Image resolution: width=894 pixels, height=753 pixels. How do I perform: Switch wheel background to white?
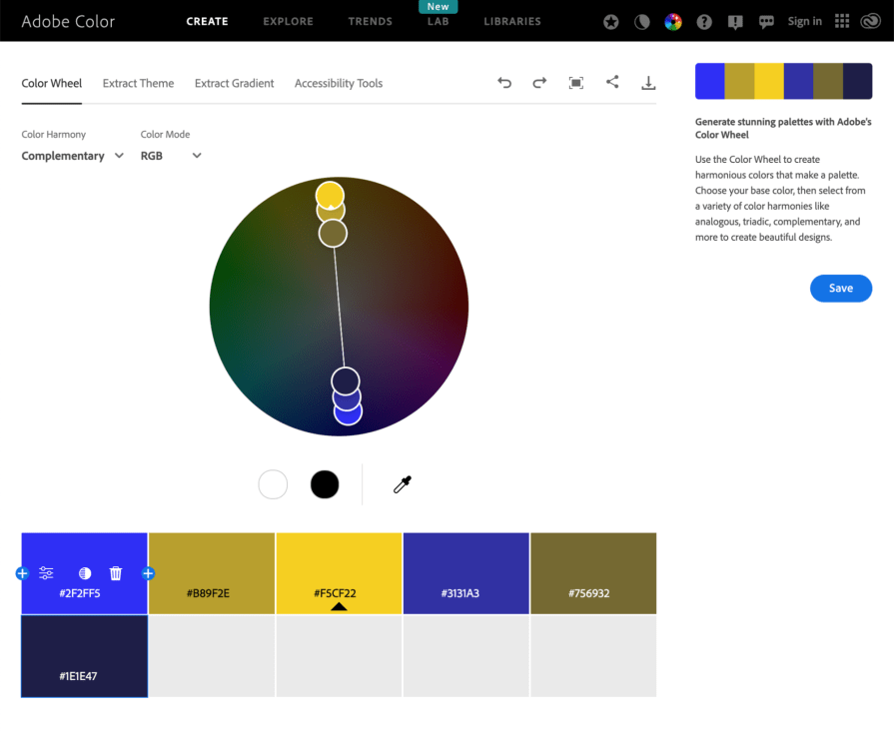click(x=272, y=484)
